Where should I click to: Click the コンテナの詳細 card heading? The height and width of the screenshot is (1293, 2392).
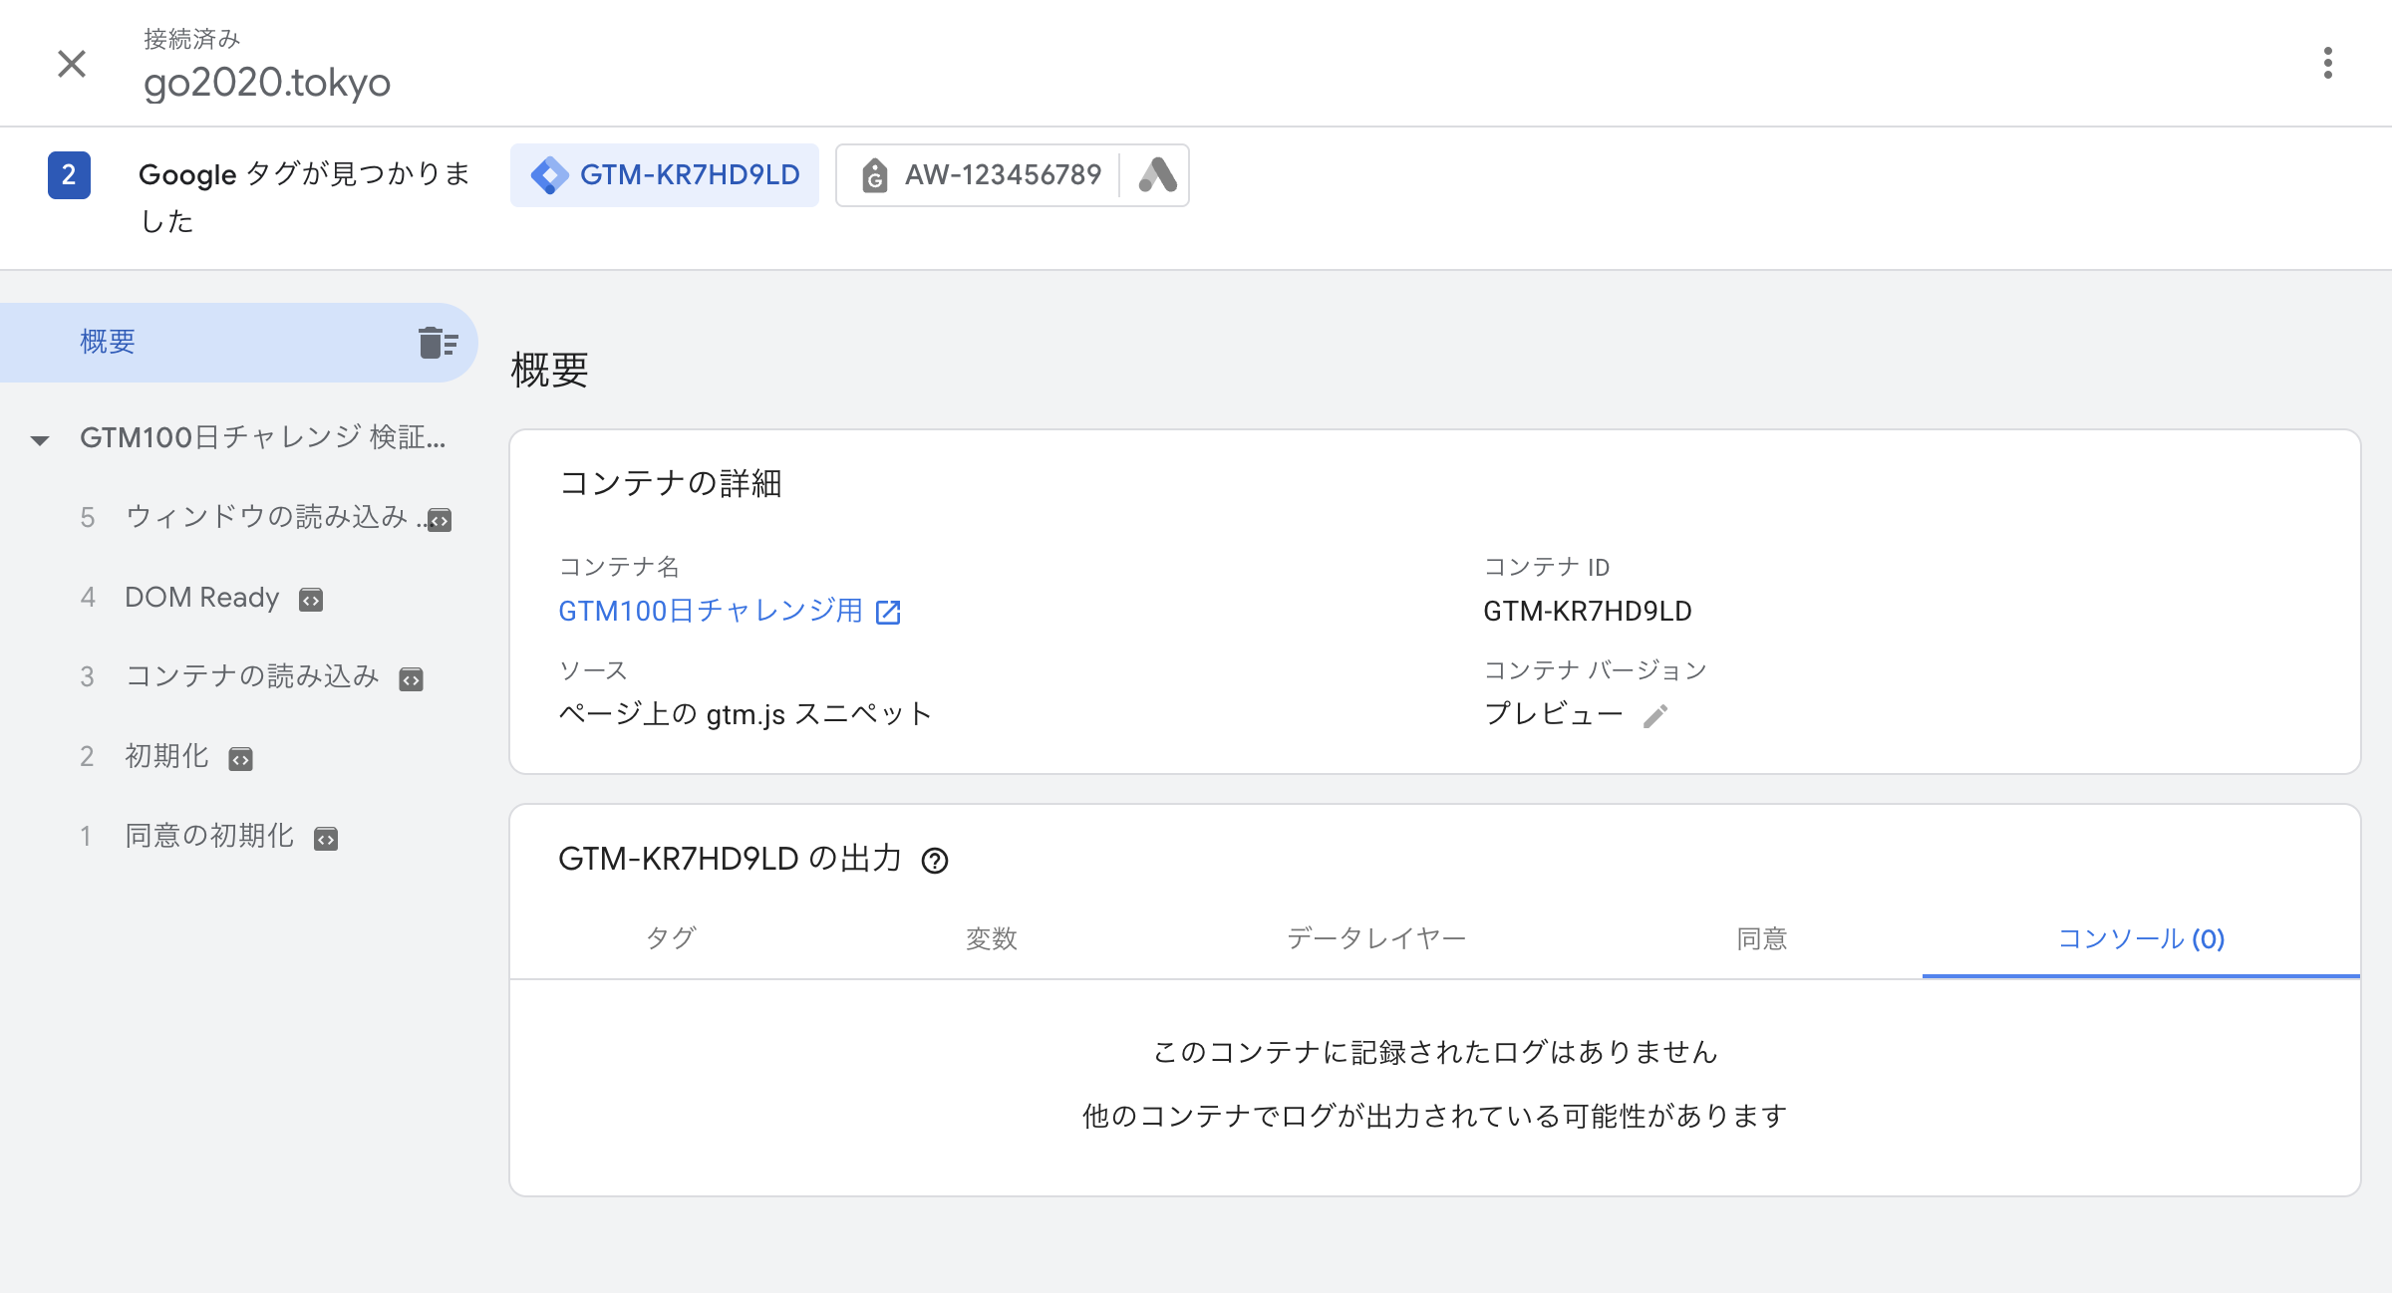pos(670,483)
